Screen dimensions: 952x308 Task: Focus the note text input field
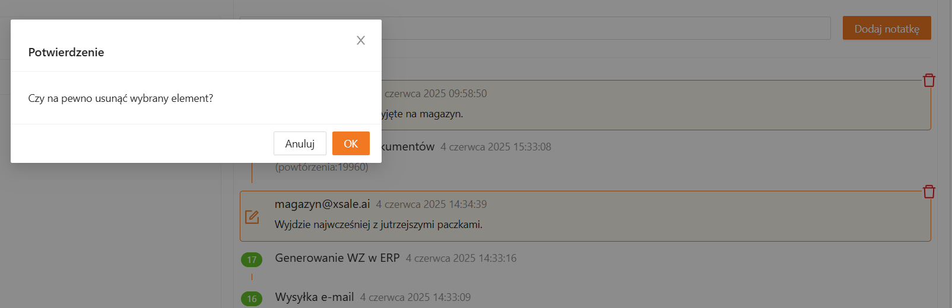tap(606, 28)
